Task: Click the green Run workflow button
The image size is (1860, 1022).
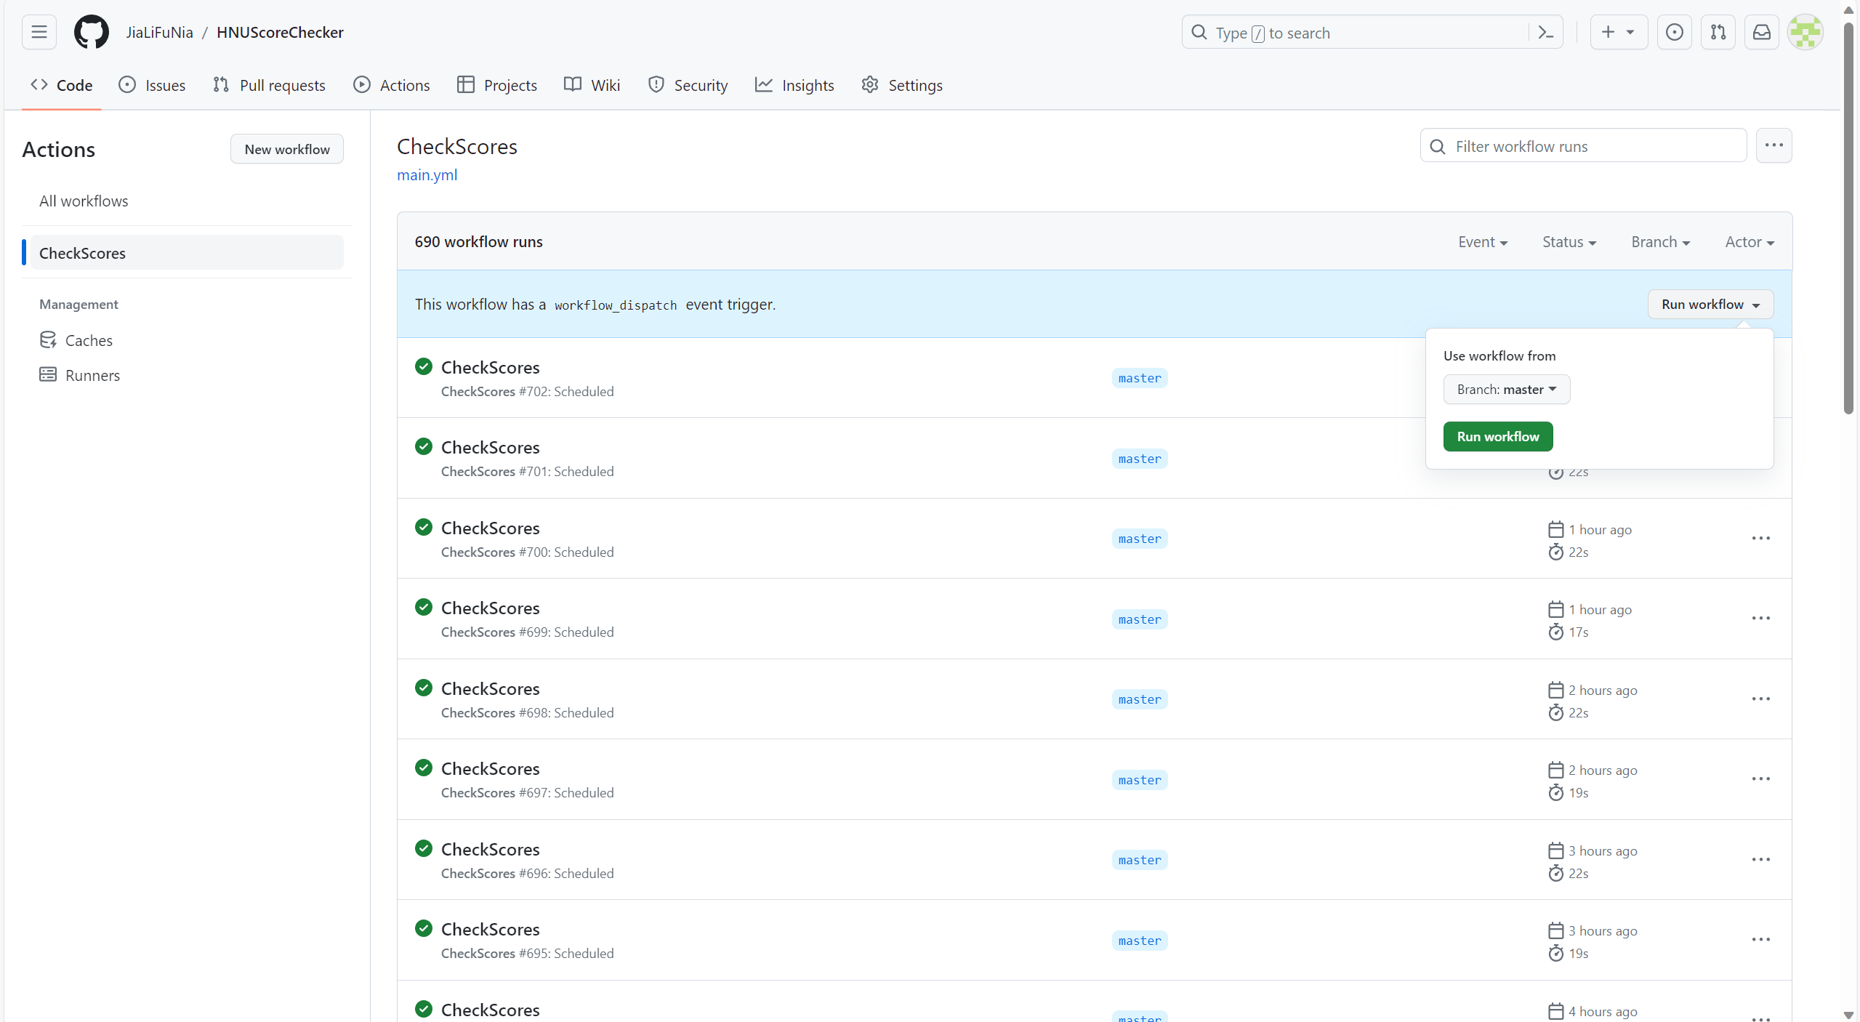Action: (x=1497, y=436)
